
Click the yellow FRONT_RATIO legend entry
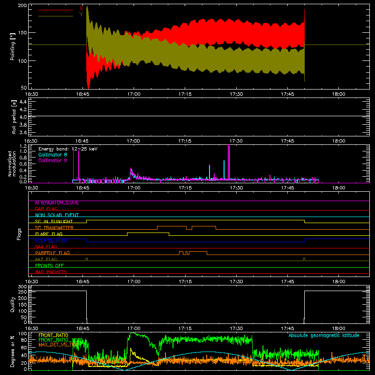coord(53,335)
